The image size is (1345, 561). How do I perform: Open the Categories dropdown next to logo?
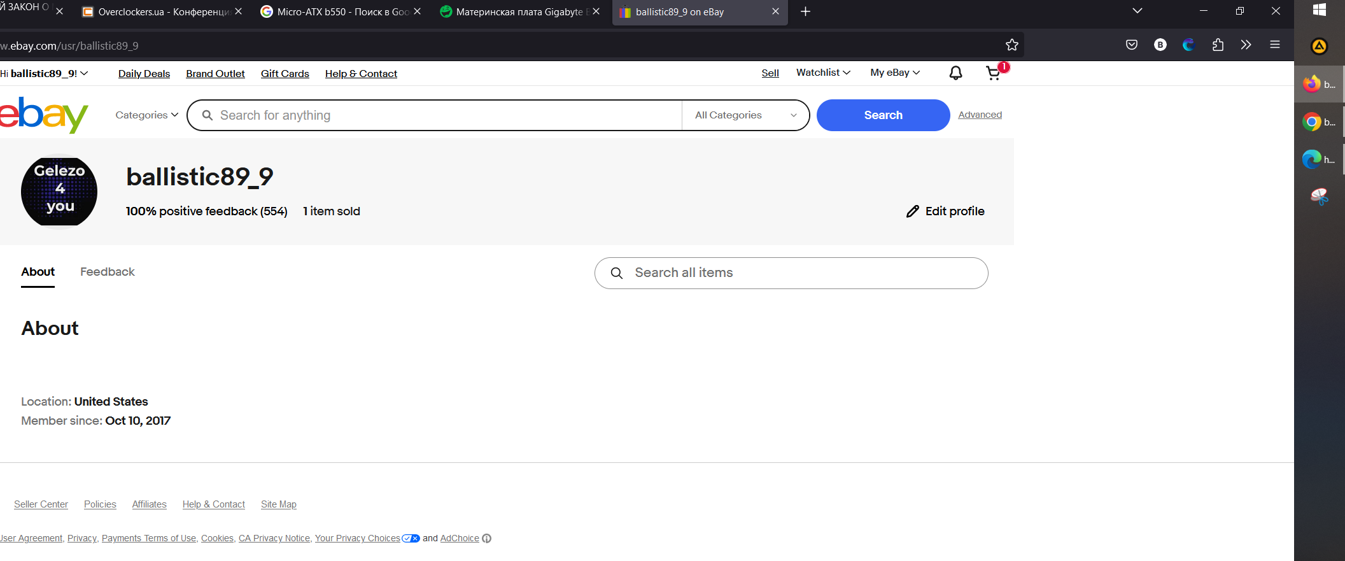click(146, 115)
